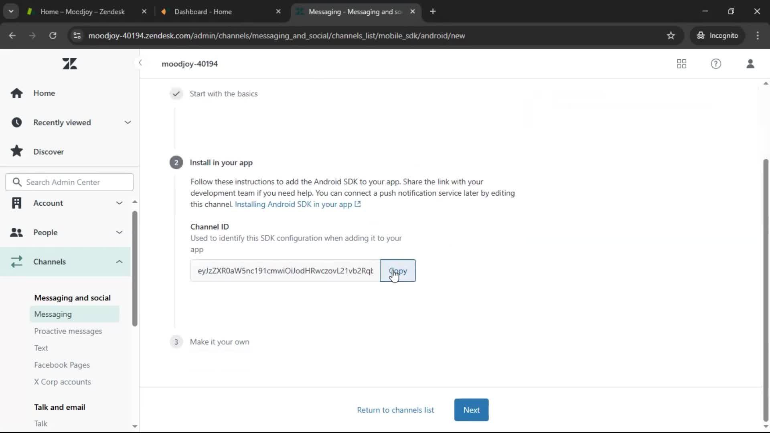Expand the People menu chevron
This screenshot has height=433, width=770.
pos(119,232)
